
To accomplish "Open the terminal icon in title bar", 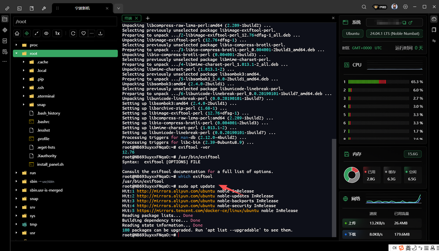I will pos(19,9).
